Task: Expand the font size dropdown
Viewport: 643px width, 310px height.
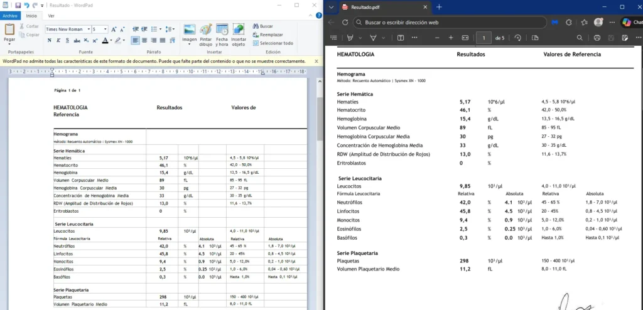Action: (105, 29)
